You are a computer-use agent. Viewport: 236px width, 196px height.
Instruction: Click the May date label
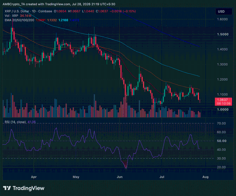pyautogui.click(x=76, y=177)
